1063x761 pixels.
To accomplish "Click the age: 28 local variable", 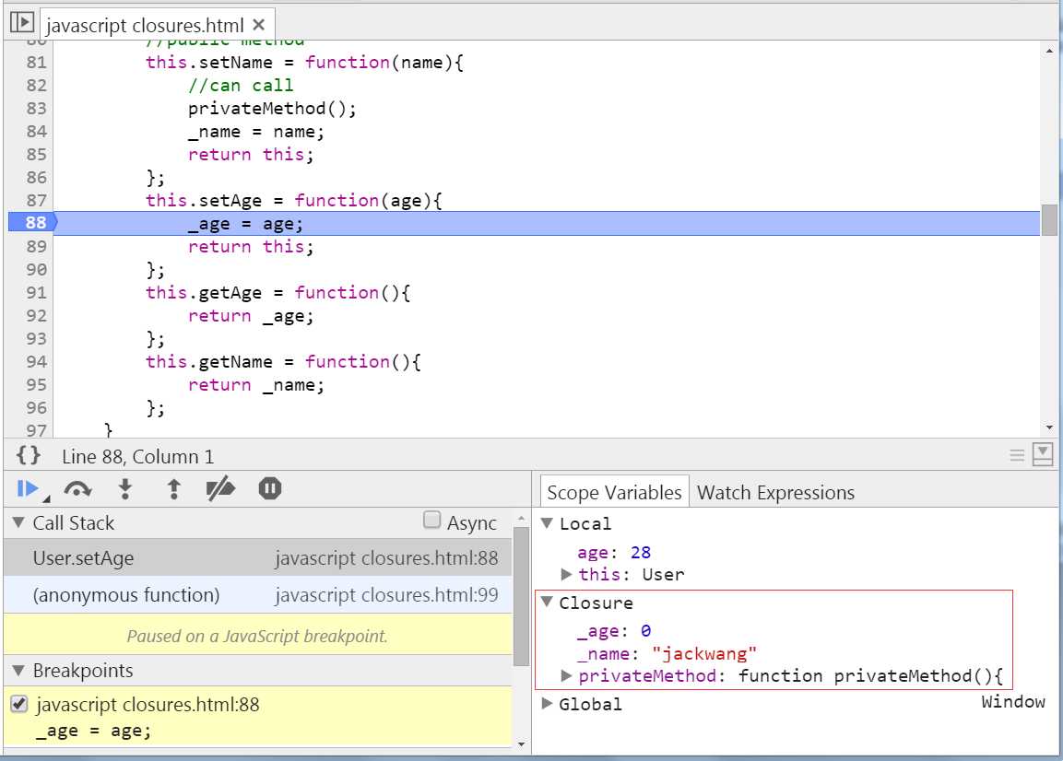I will point(613,552).
